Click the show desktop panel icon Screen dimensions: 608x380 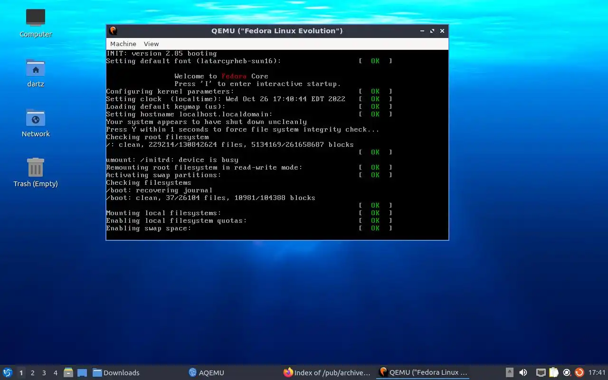click(82, 372)
